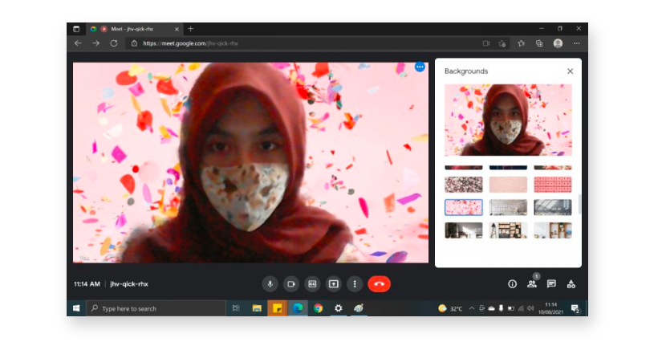Click the Present now screen share icon
The width and height of the screenshot is (662, 342).
pos(333,284)
